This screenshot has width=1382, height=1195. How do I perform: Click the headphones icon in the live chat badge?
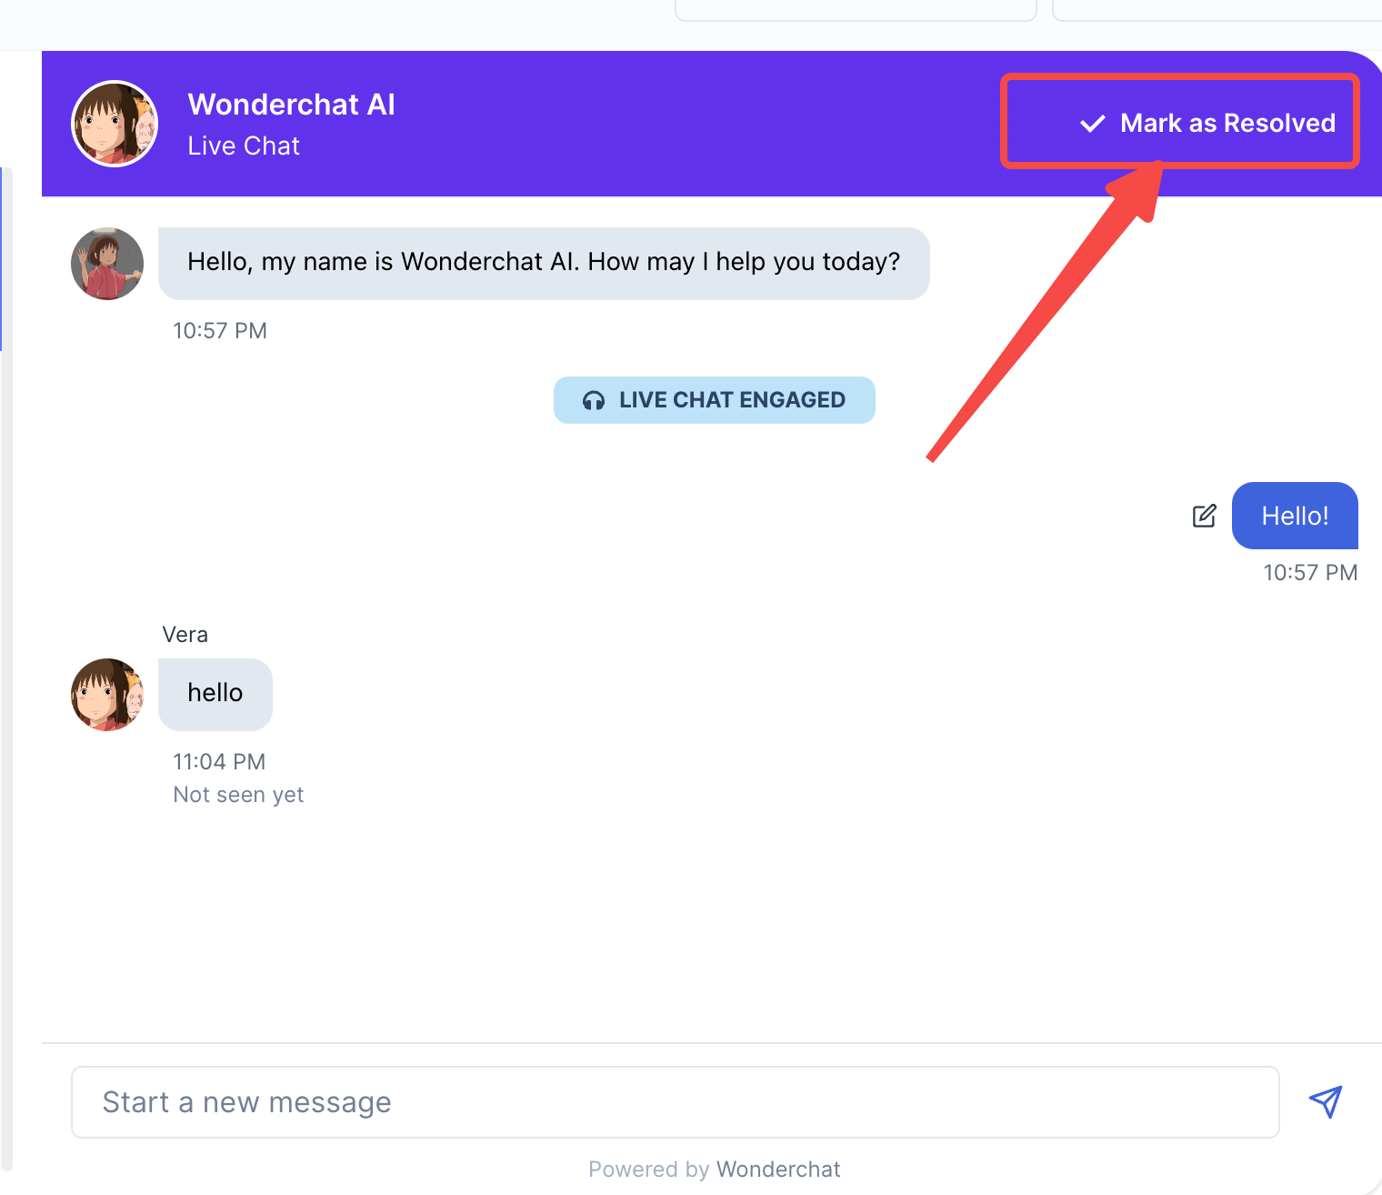tap(594, 400)
